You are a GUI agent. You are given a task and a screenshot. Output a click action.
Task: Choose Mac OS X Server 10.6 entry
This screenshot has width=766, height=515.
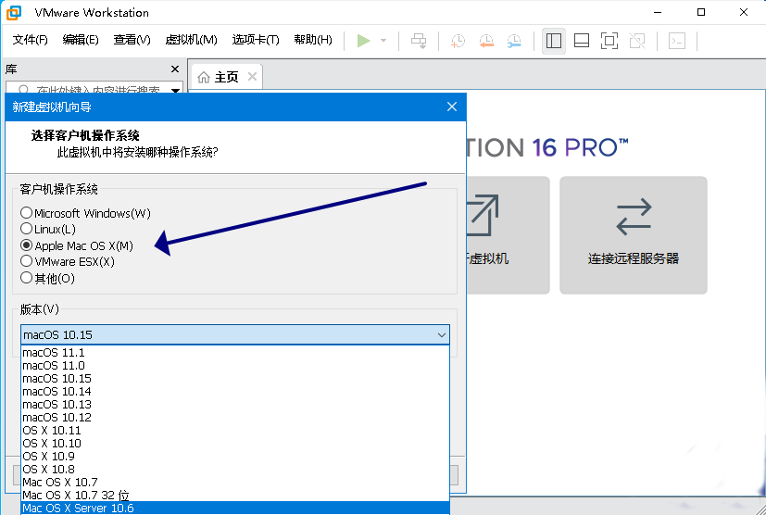pyautogui.click(x=235, y=508)
